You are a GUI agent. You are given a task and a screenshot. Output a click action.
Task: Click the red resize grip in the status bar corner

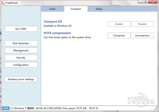pos(156,108)
